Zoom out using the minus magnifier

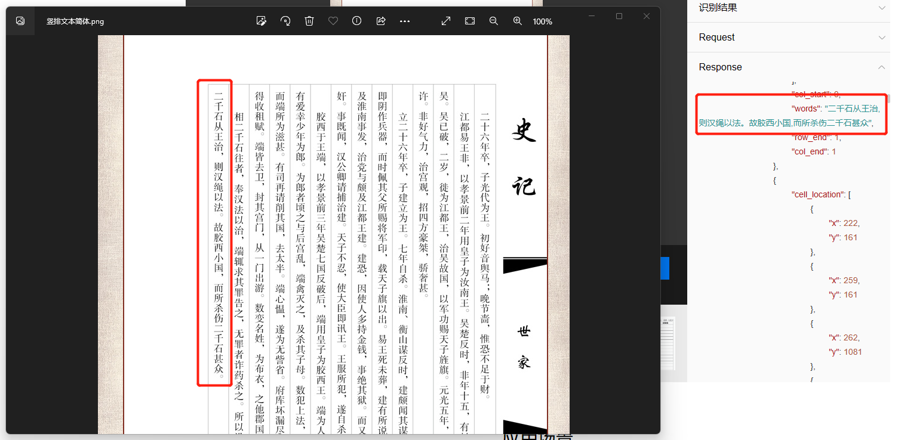[x=494, y=21]
